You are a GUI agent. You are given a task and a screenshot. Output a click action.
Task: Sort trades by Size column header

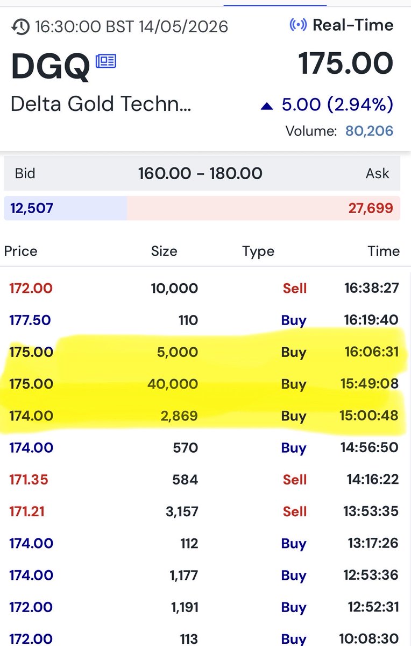pyautogui.click(x=164, y=251)
